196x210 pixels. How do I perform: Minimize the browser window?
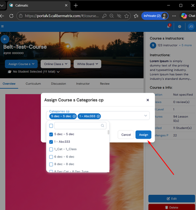pyautogui.click(x=169, y=5)
